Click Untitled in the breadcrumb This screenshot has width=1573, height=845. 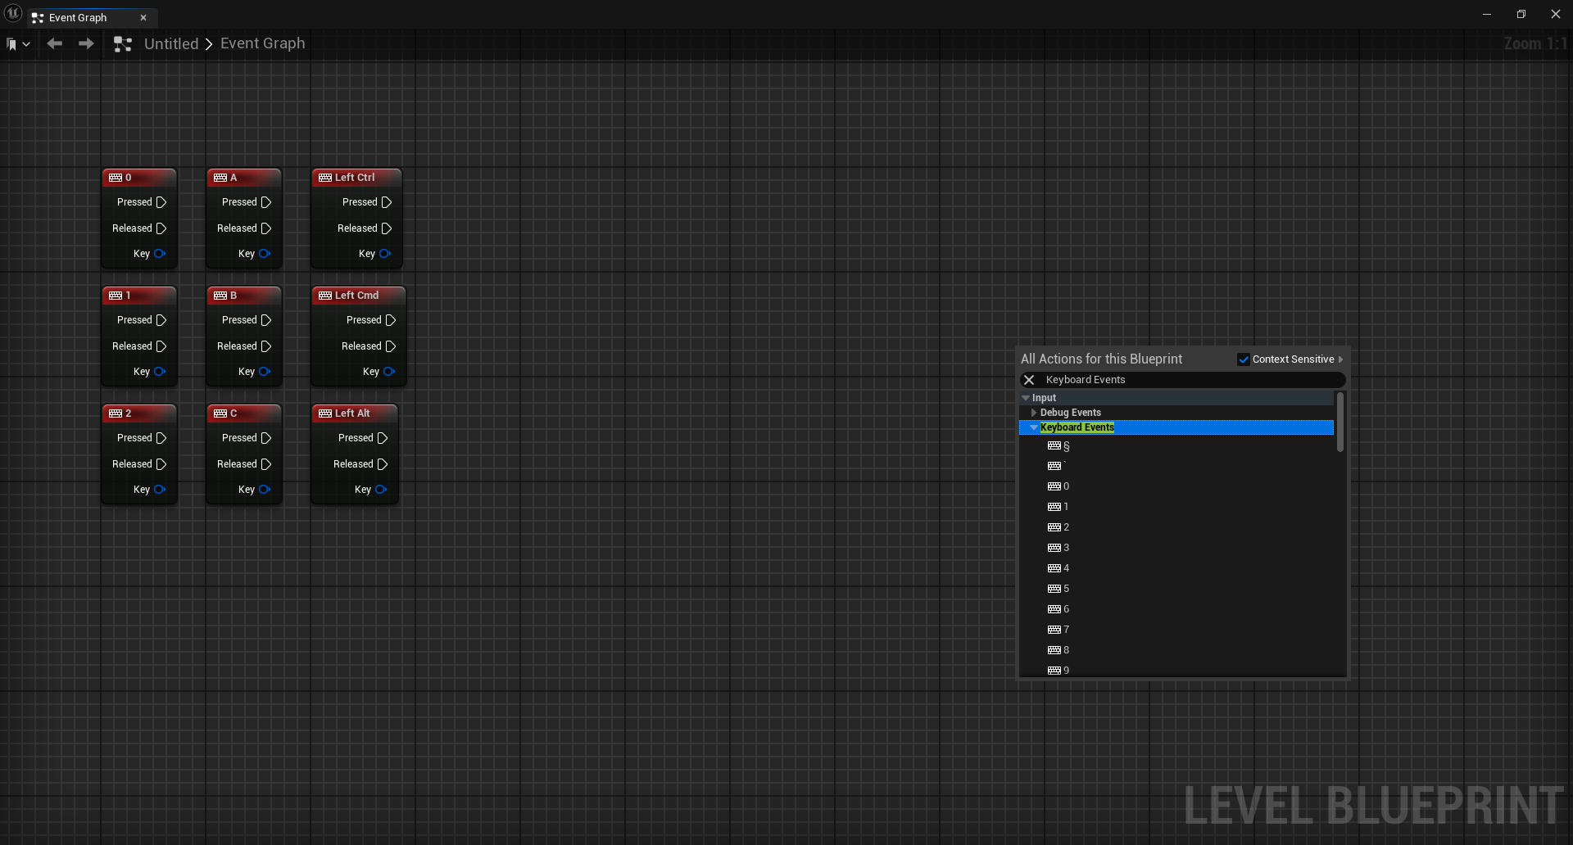[171, 44]
